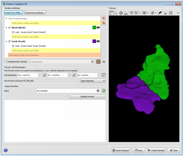Click the magic wand grid resolution icon
The height and width of the screenshot is (156, 183).
click(x=104, y=75)
